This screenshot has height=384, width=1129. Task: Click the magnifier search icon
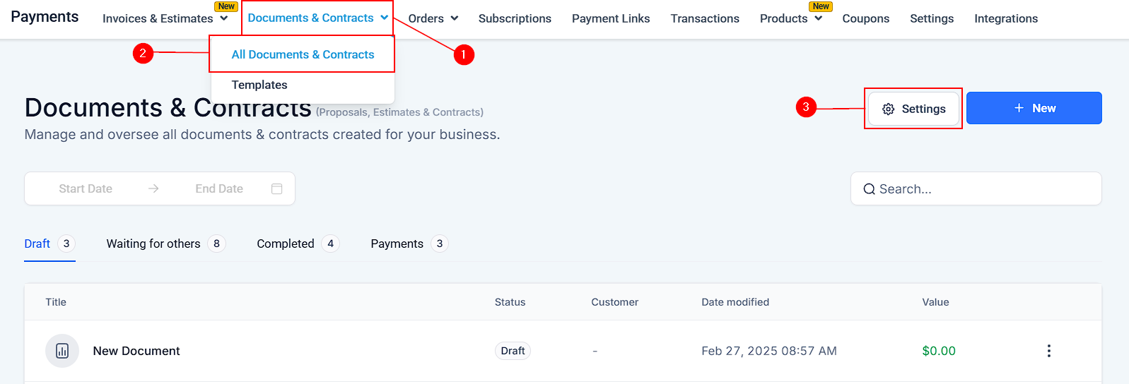[x=870, y=189]
